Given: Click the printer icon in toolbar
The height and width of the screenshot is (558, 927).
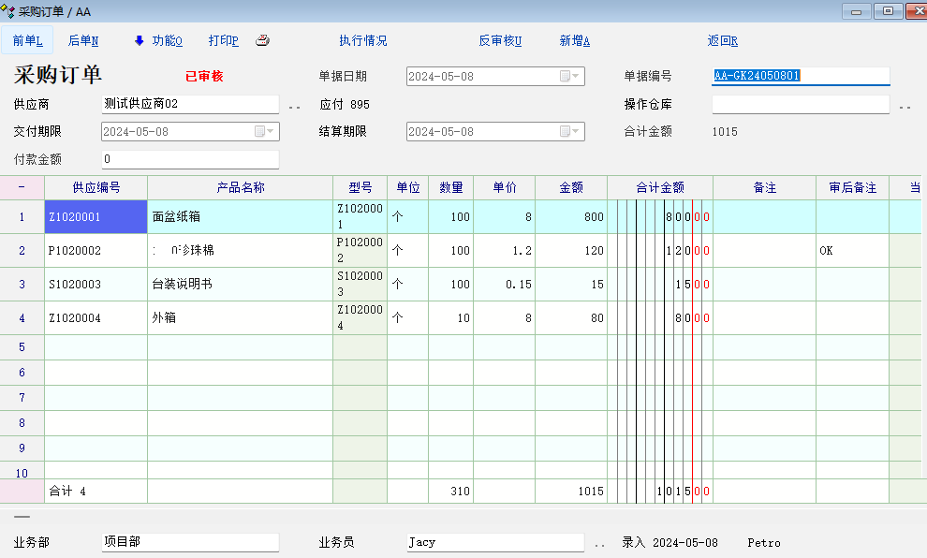Looking at the screenshot, I should point(263,40).
